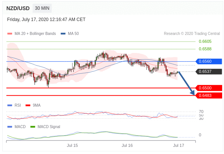Click the Jul 16 axis label

point(127,145)
